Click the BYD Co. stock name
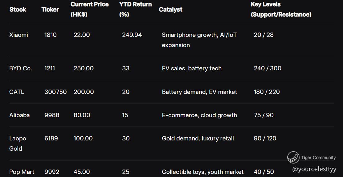 [x=20, y=68]
